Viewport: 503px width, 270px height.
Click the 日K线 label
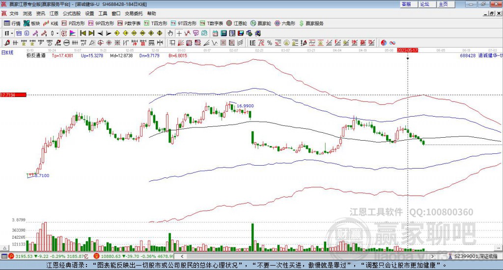click(7, 52)
